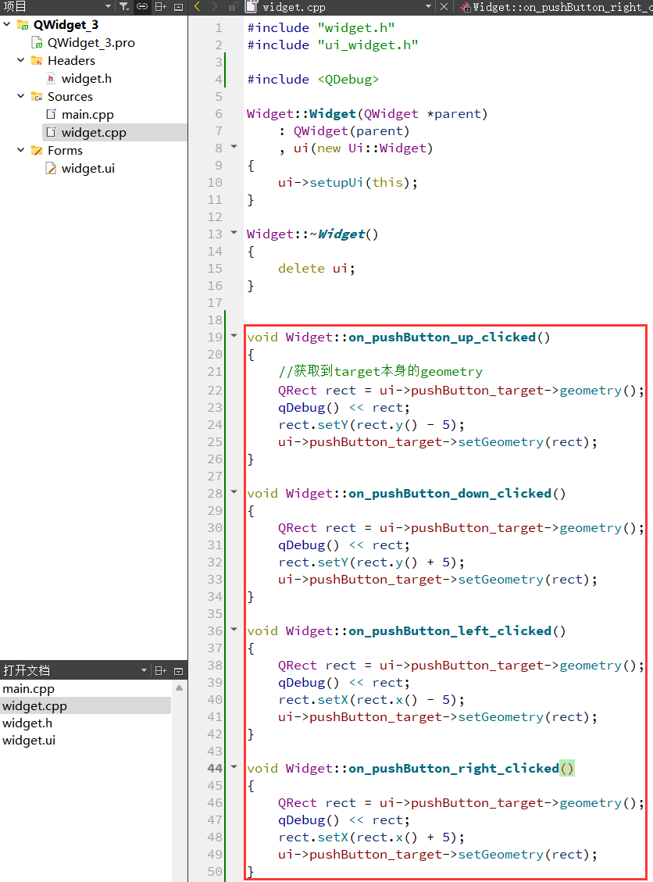Image resolution: width=653 pixels, height=882 pixels.
Task: Fold the on_pushButton_up_clicked function at line 19
Action: (x=234, y=337)
